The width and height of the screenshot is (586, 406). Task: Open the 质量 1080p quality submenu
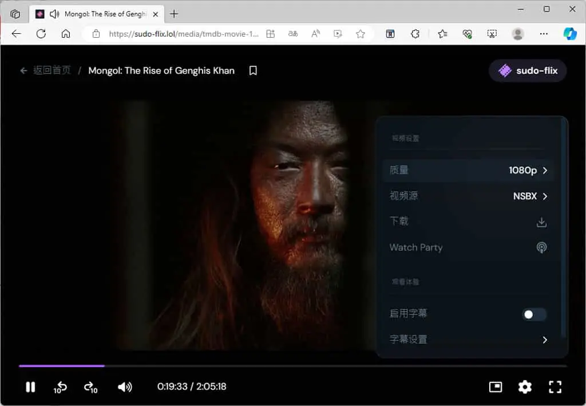[468, 171]
